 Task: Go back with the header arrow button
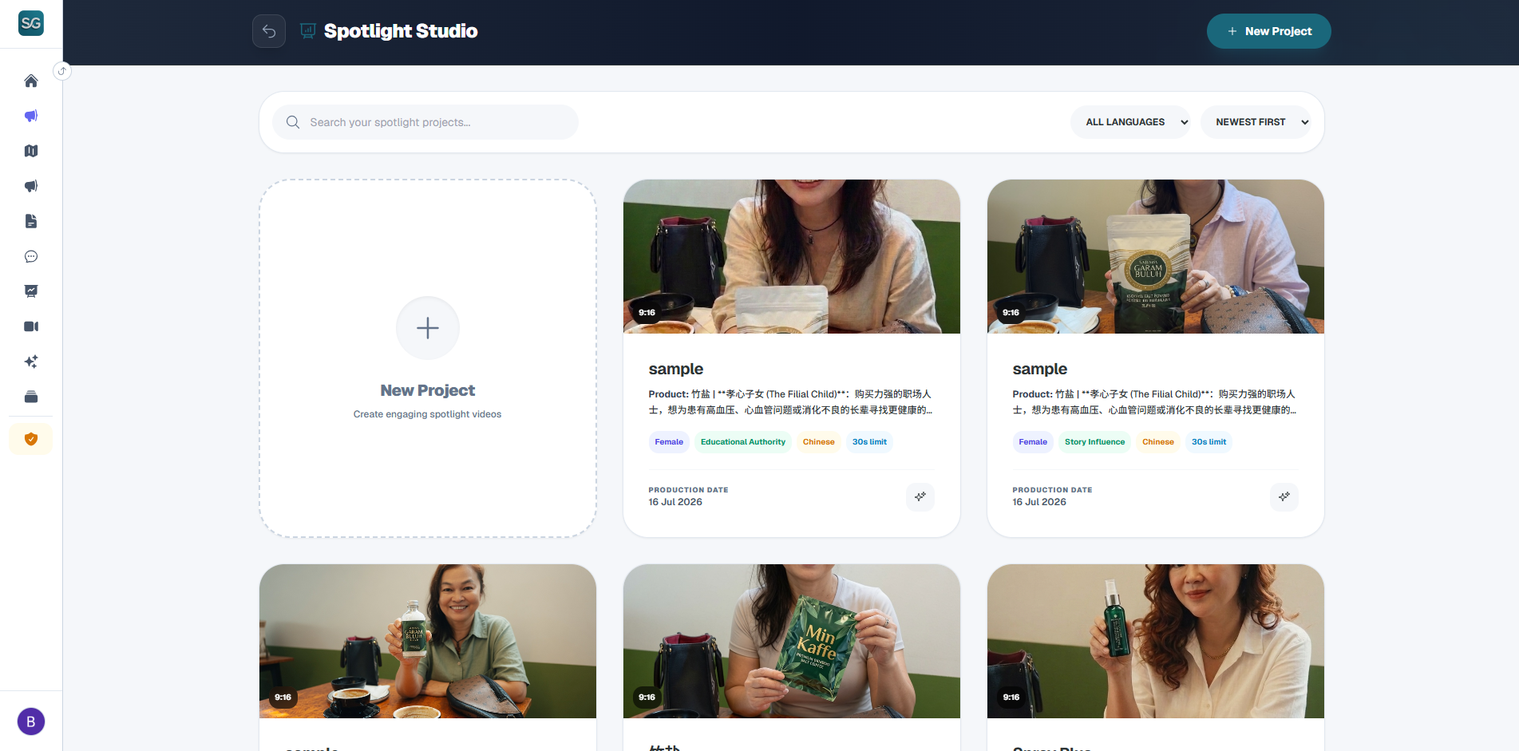click(x=269, y=31)
